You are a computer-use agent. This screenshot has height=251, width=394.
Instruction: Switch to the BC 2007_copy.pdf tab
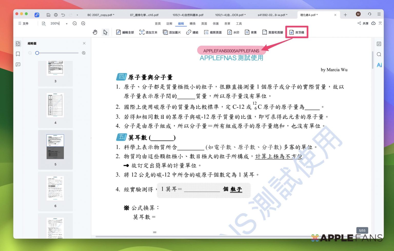click(101, 15)
